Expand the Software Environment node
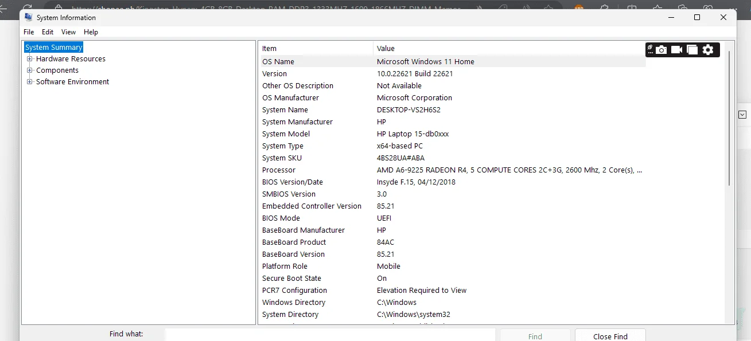This screenshot has height=341, width=751. pos(30,81)
